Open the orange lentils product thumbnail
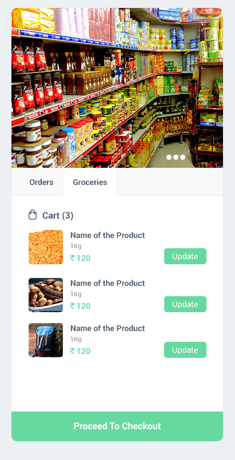The width and height of the screenshot is (235, 460). click(x=46, y=247)
